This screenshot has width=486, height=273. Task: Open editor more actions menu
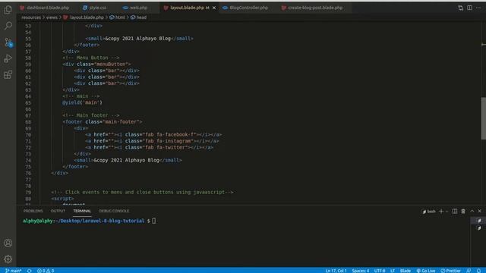click(478, 8)
